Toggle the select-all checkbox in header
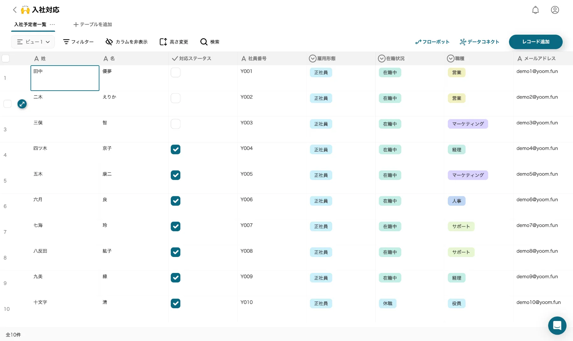The height and width of the screenshot is (341, 573). point(6,59)
